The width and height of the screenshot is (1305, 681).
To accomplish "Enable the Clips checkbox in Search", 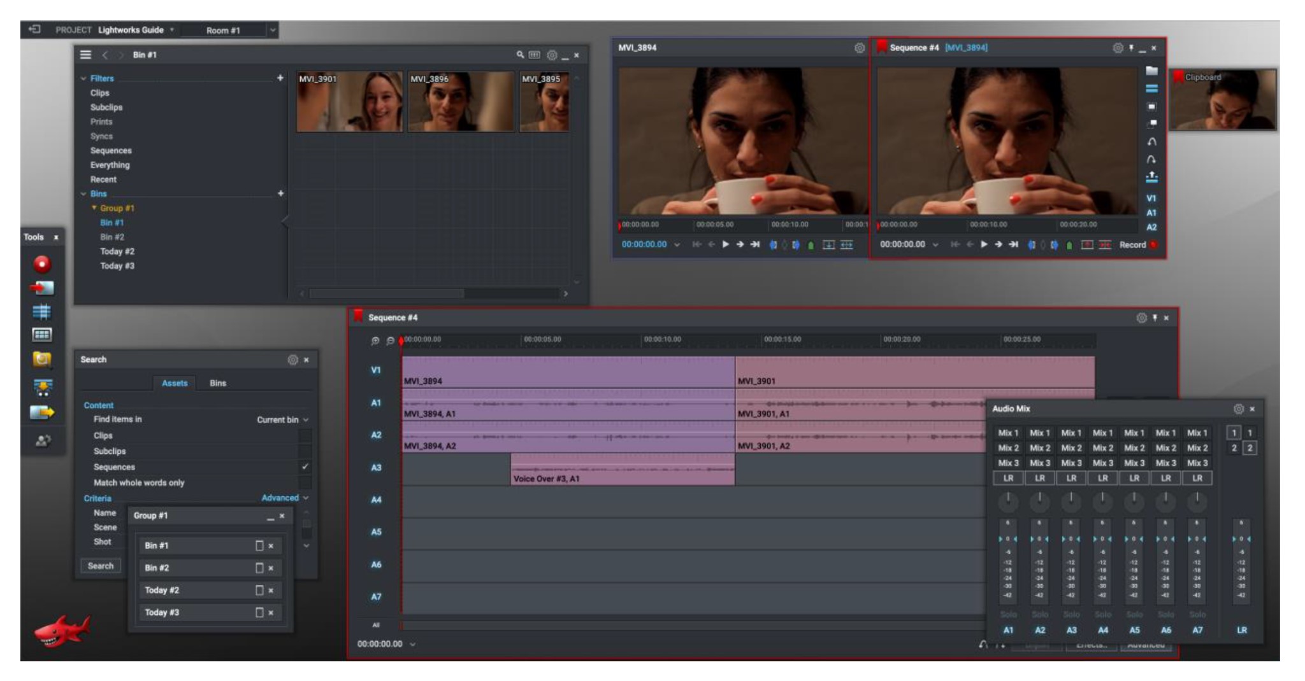I will click(x=305, y=435).
